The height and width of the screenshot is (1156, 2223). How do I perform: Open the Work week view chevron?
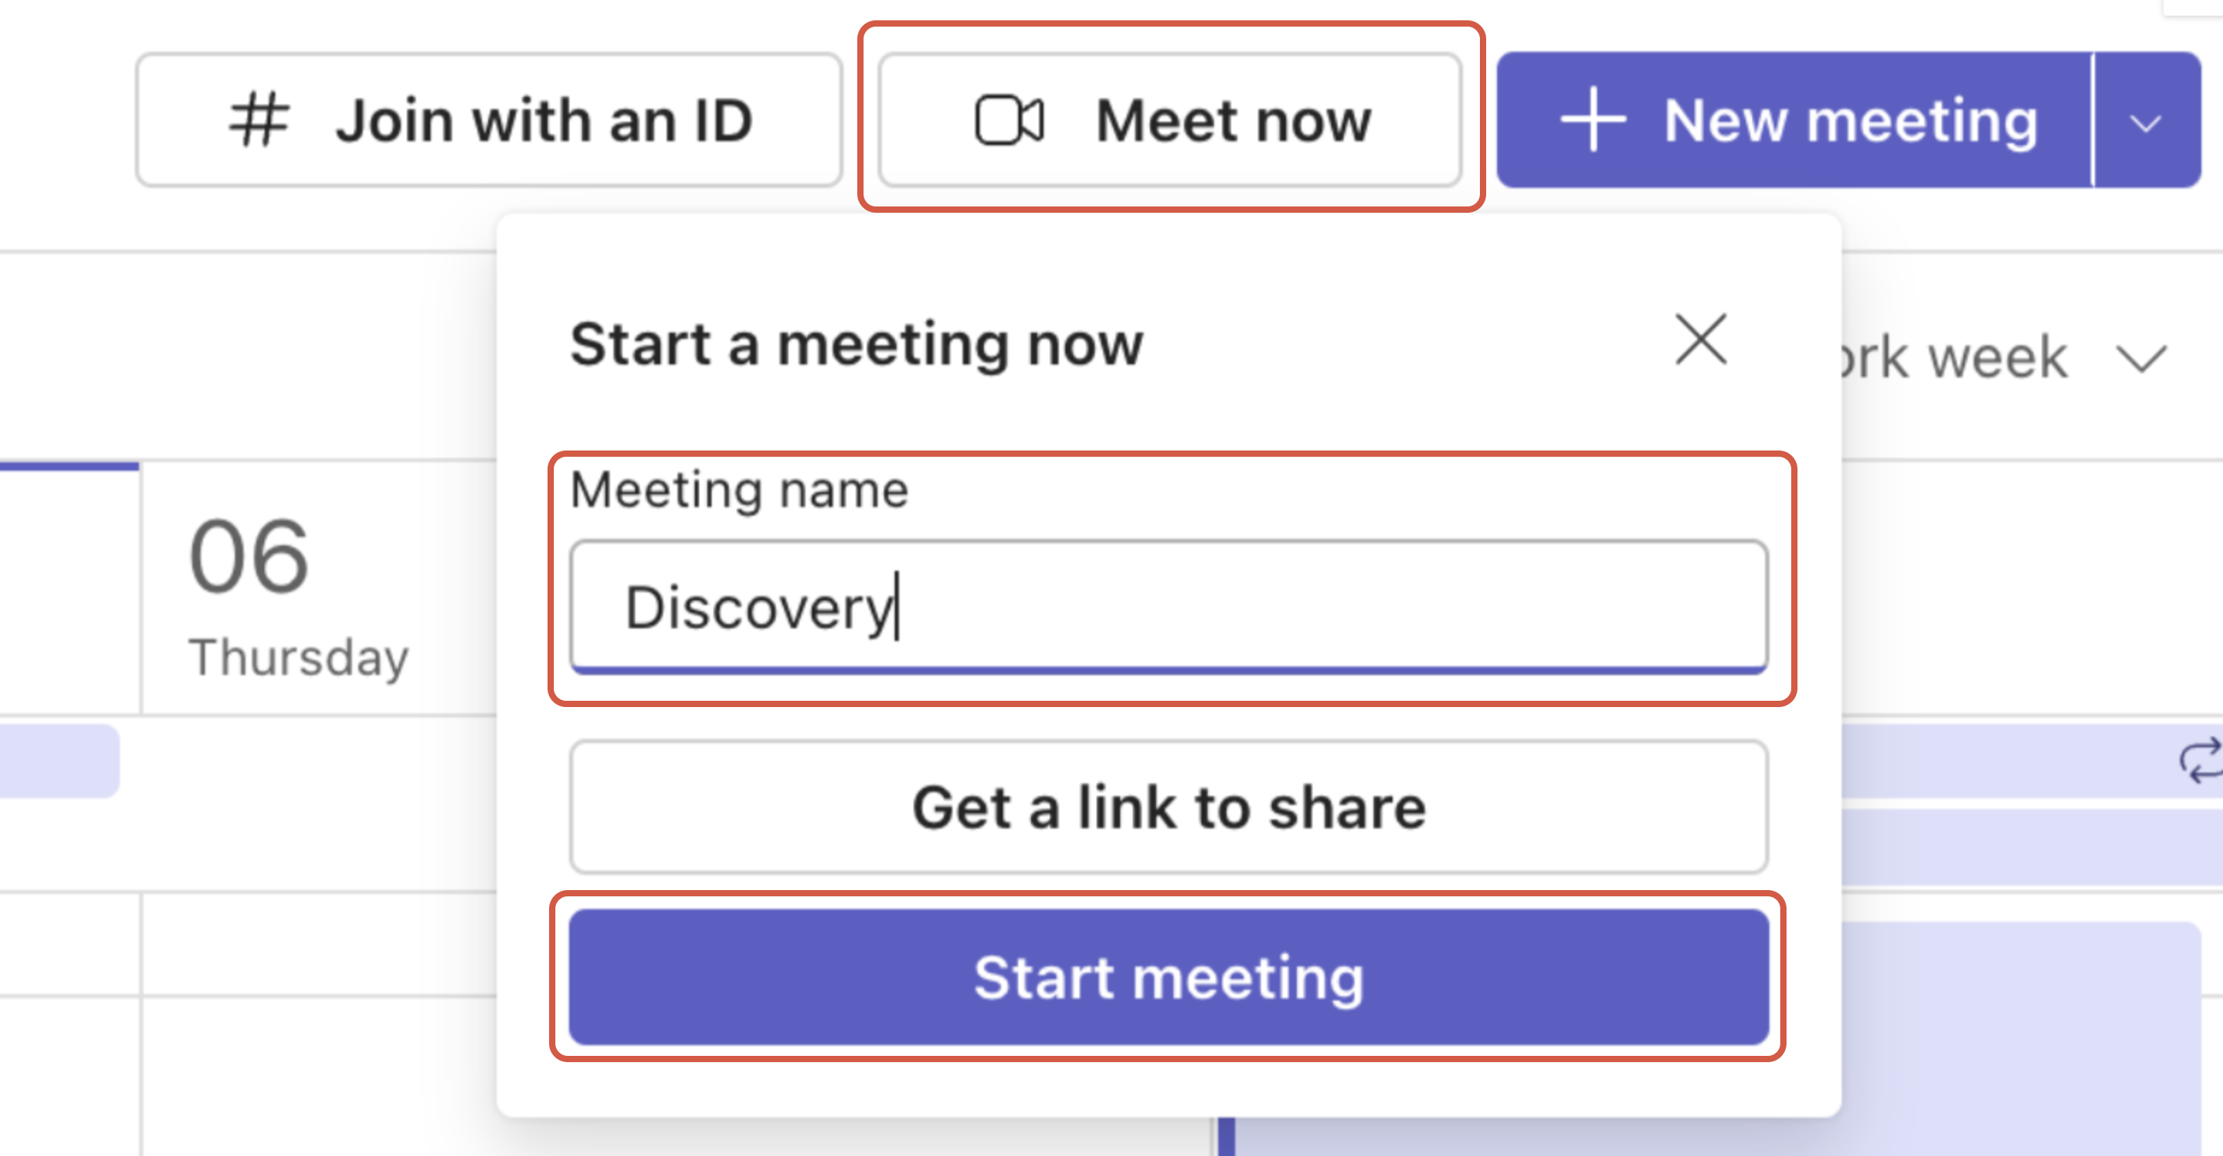tap(2141, 358)
